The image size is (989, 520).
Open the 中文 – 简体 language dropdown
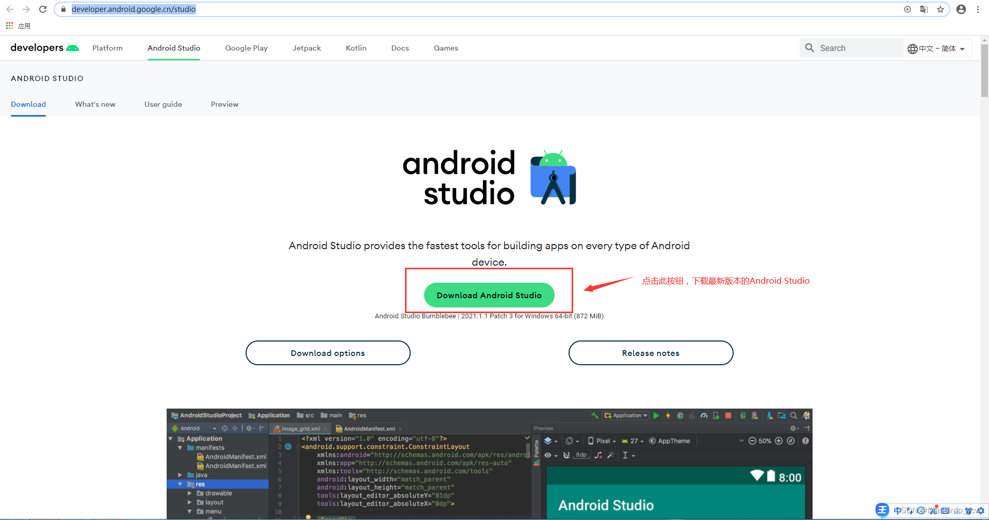point(936,48)
